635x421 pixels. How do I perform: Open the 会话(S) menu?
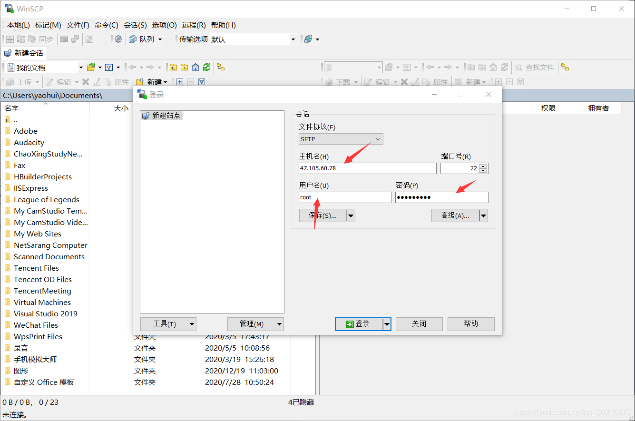[x=135, y=25]
